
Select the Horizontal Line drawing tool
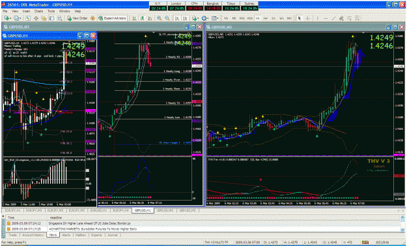click(326, 18)
